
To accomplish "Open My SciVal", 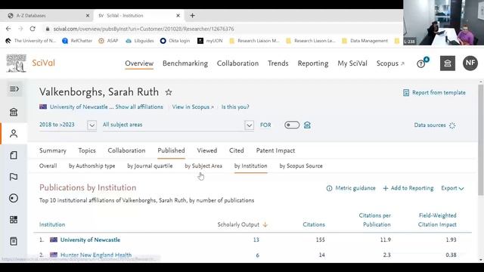I will click(x=352, y=63).
